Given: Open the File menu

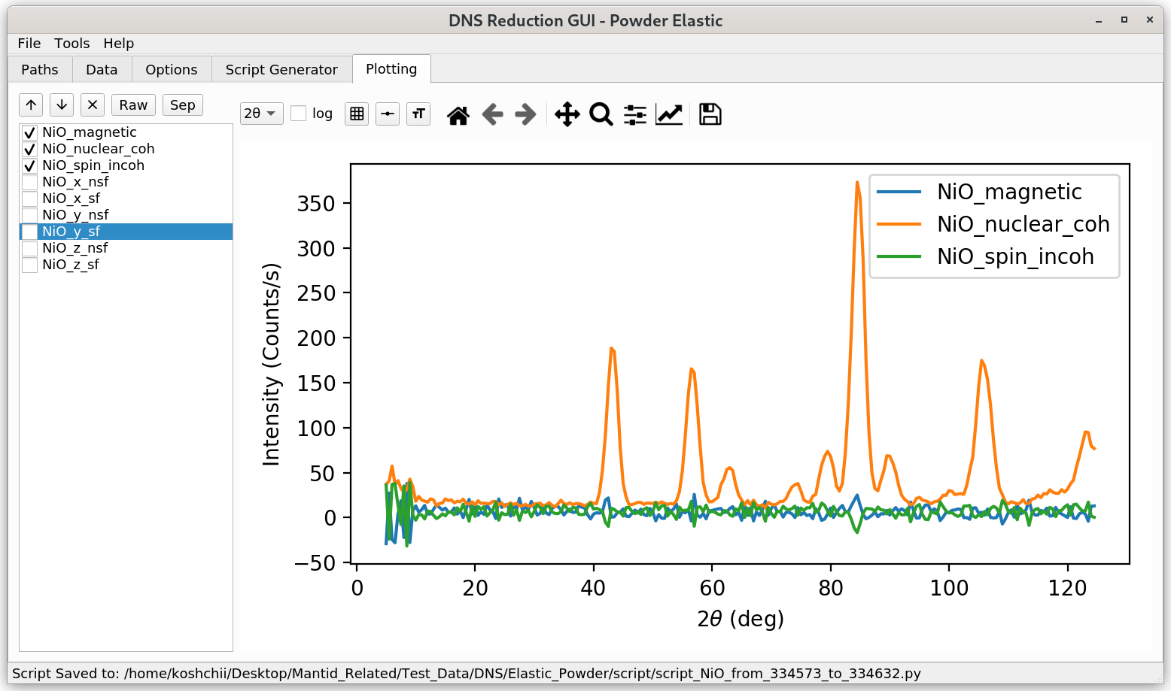Looking at the screenshot, I should (x=29, y=44).
